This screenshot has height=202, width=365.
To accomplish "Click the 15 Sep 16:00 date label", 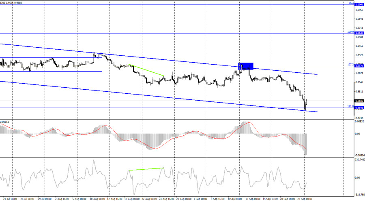I will pos(270,199).
